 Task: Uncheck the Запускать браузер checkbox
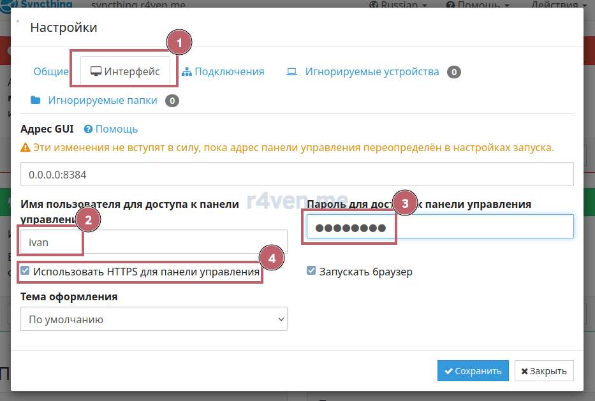click(x=311, y=271)
